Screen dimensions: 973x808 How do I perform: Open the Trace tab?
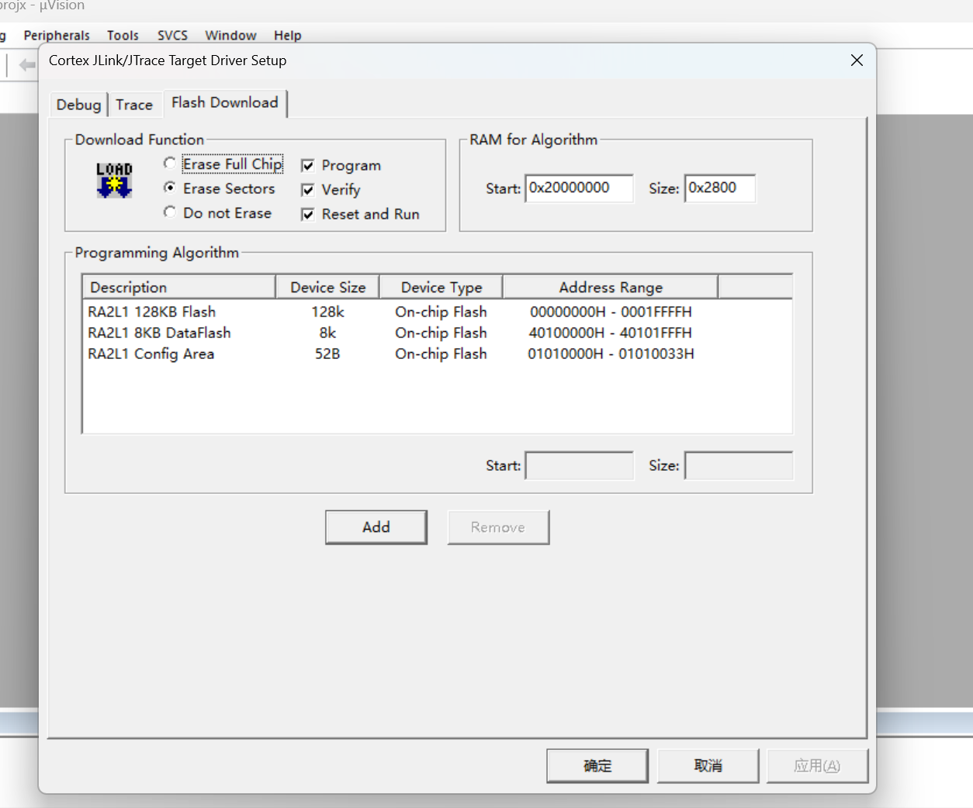(134, 105)
